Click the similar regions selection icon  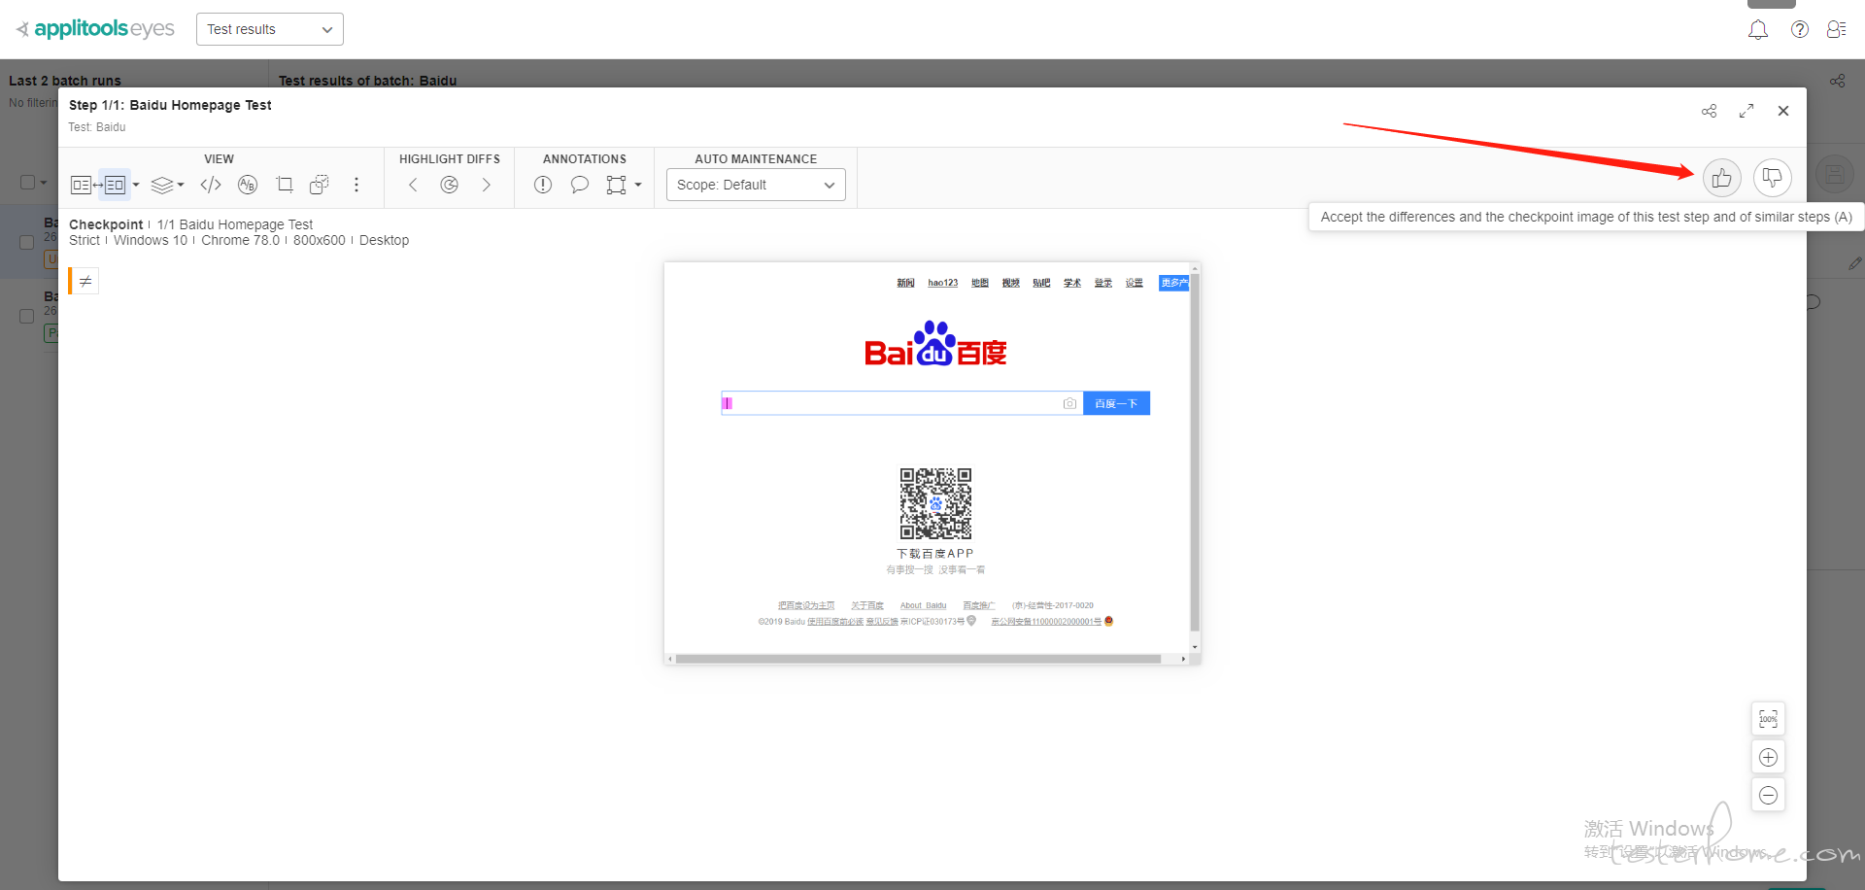320,185
